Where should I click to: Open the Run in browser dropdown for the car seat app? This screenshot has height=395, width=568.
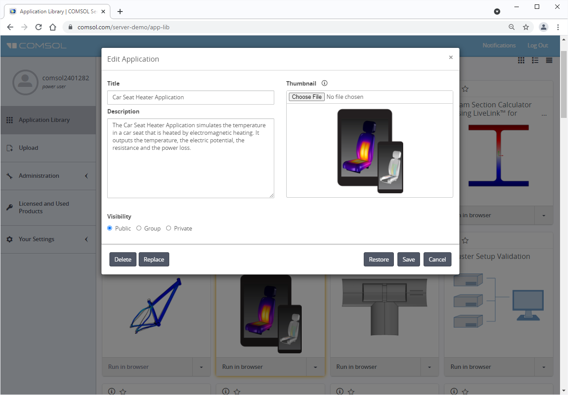(315, 367)
